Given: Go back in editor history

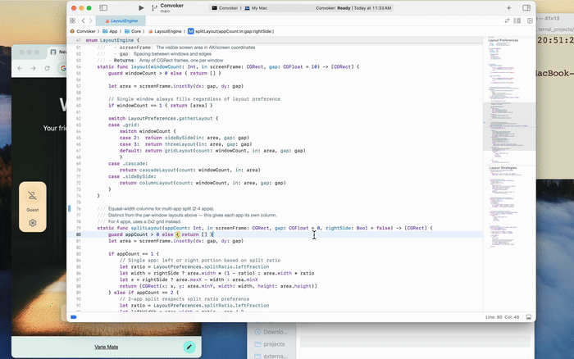Looking at the screenshot, I should click(83, 20).
